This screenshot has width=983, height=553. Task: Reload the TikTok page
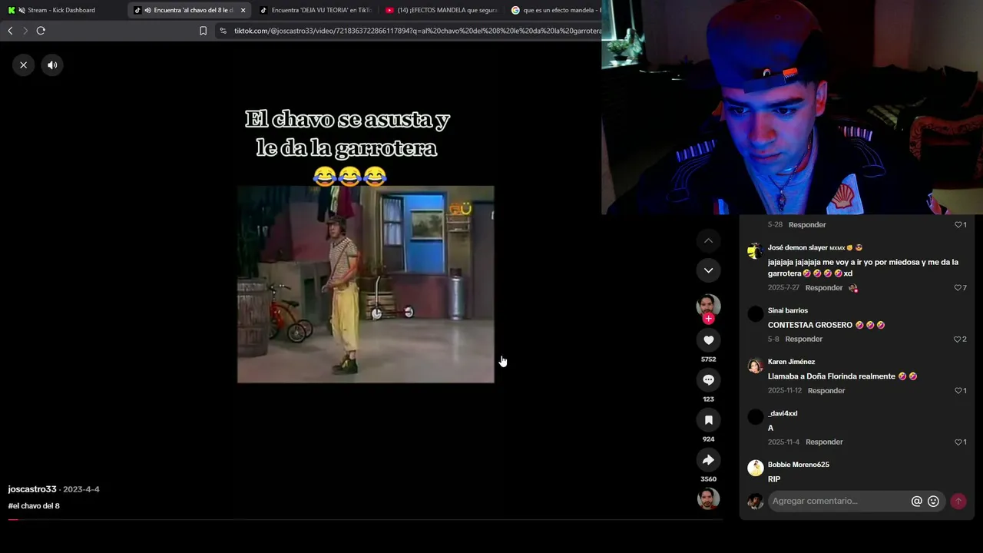click(41, 31)
